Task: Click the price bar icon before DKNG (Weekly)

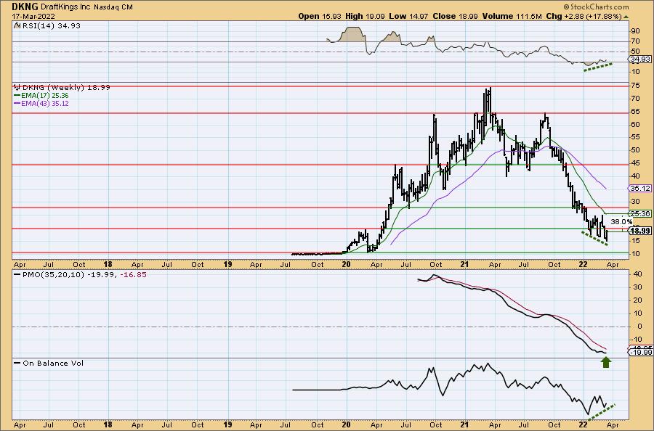Action: (x=17, y=88)
